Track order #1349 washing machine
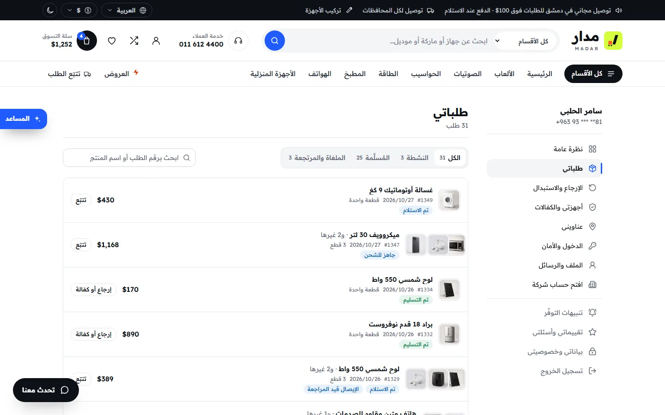 point(81,200)
